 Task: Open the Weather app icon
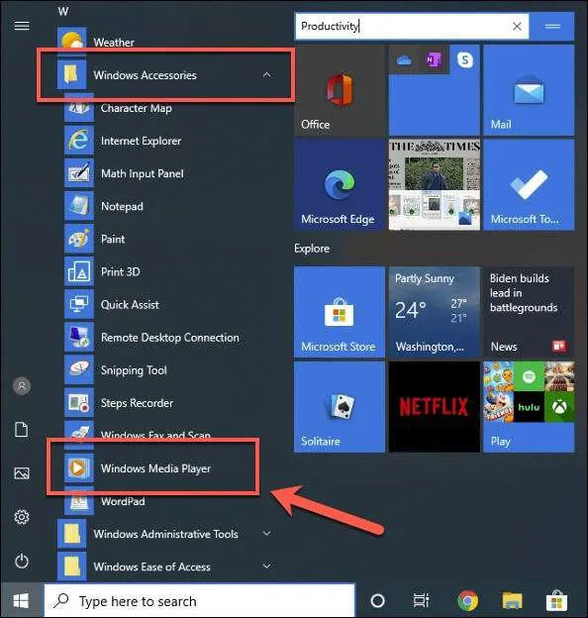click(x=72, y=42)
